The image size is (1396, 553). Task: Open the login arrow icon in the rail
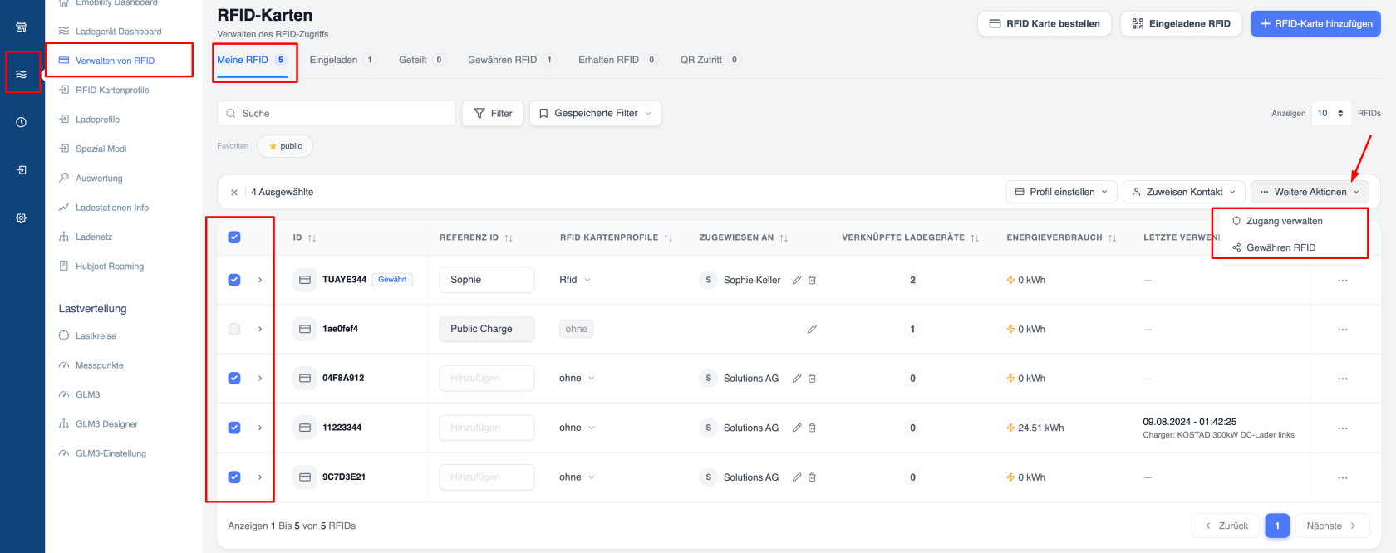[22, 170]
